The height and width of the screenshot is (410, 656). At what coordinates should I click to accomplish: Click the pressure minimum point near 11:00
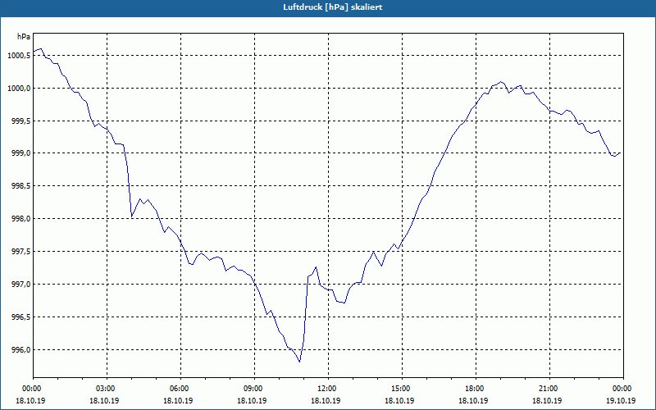tap(299, 362)
